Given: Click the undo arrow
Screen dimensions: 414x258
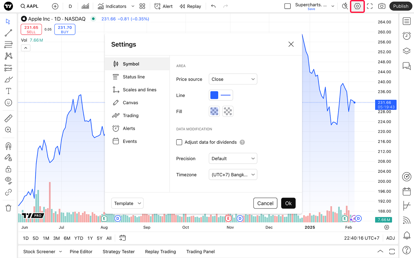Looking at the screenshot, I should (x=213, y=6).
